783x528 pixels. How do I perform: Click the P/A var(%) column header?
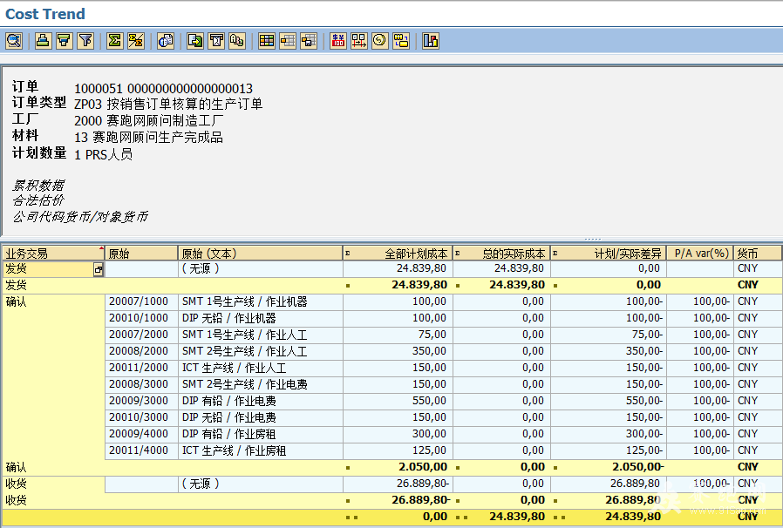tap(700, 253)
